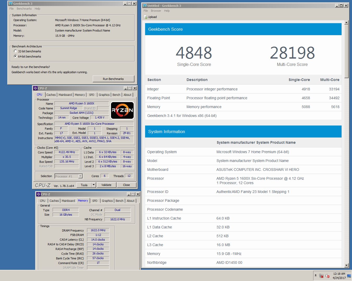The image size is (352, 281).
Task: Show hidden tray icons chevron
Action: 316,276
